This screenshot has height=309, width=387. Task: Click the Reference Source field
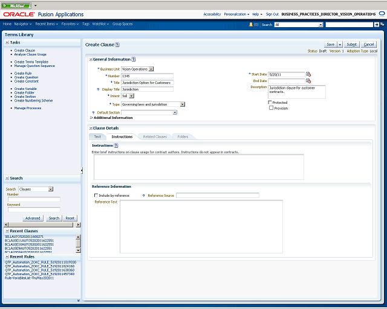(218, 196)
